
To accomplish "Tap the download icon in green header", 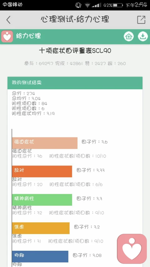I will point(143,36).
